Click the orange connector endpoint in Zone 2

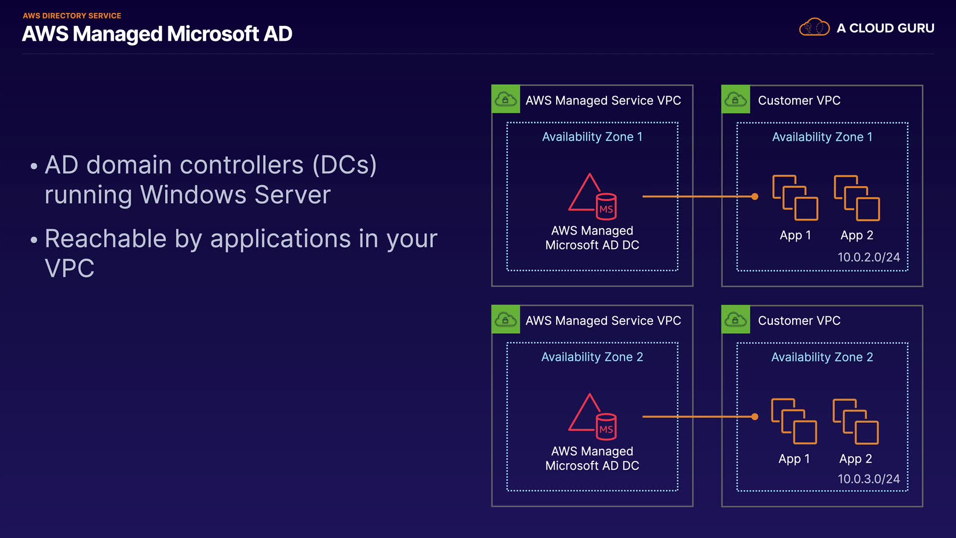[x=755, y=417]
